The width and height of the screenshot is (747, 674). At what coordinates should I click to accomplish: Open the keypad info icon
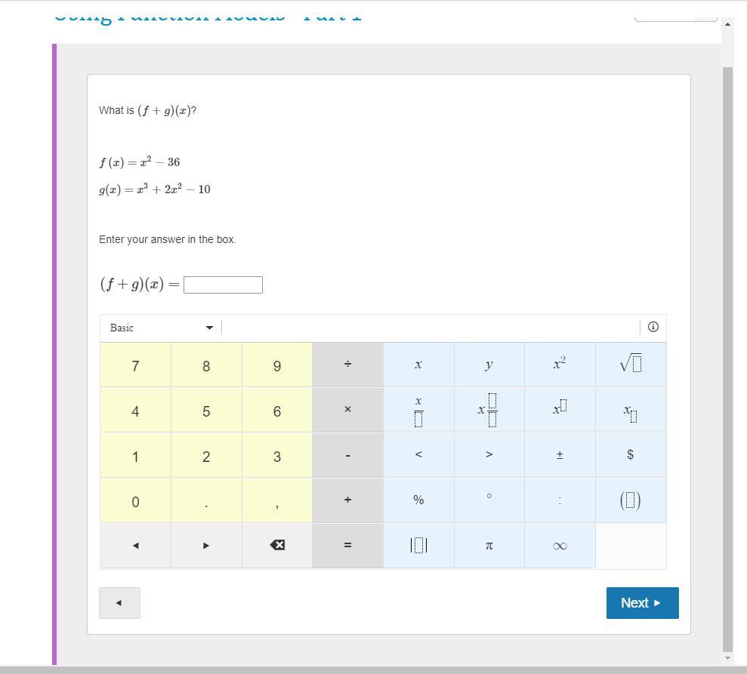click(653, 327)
